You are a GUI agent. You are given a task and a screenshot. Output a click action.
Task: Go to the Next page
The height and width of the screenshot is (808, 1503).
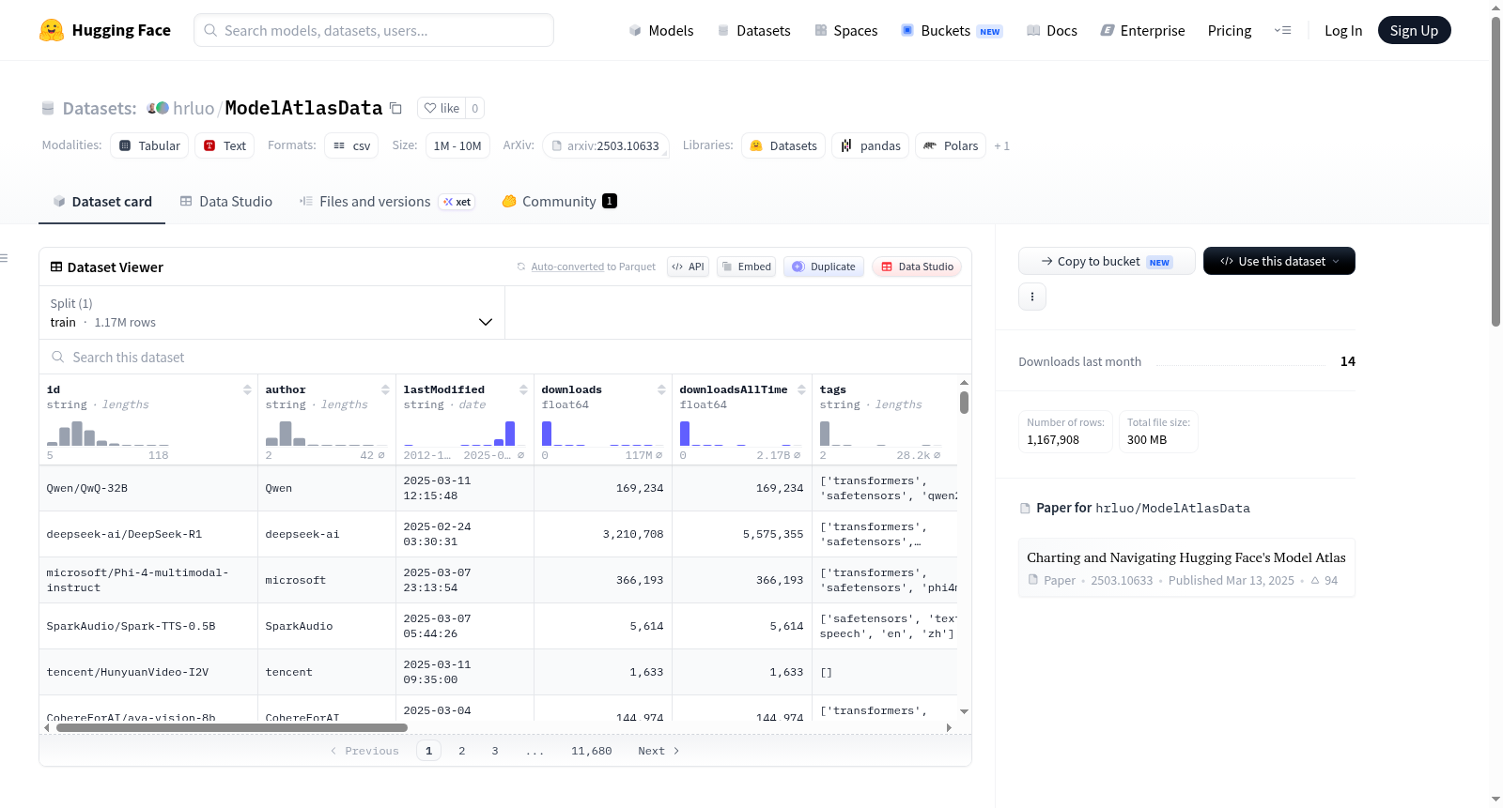659,751
